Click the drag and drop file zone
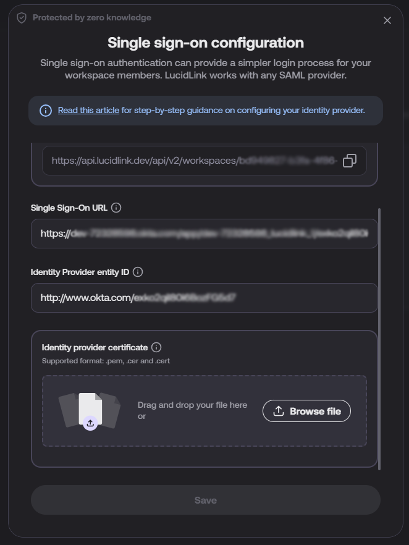The width and height of the screenshot is (409, 545). pyautogui.click(x=204, y=411)
